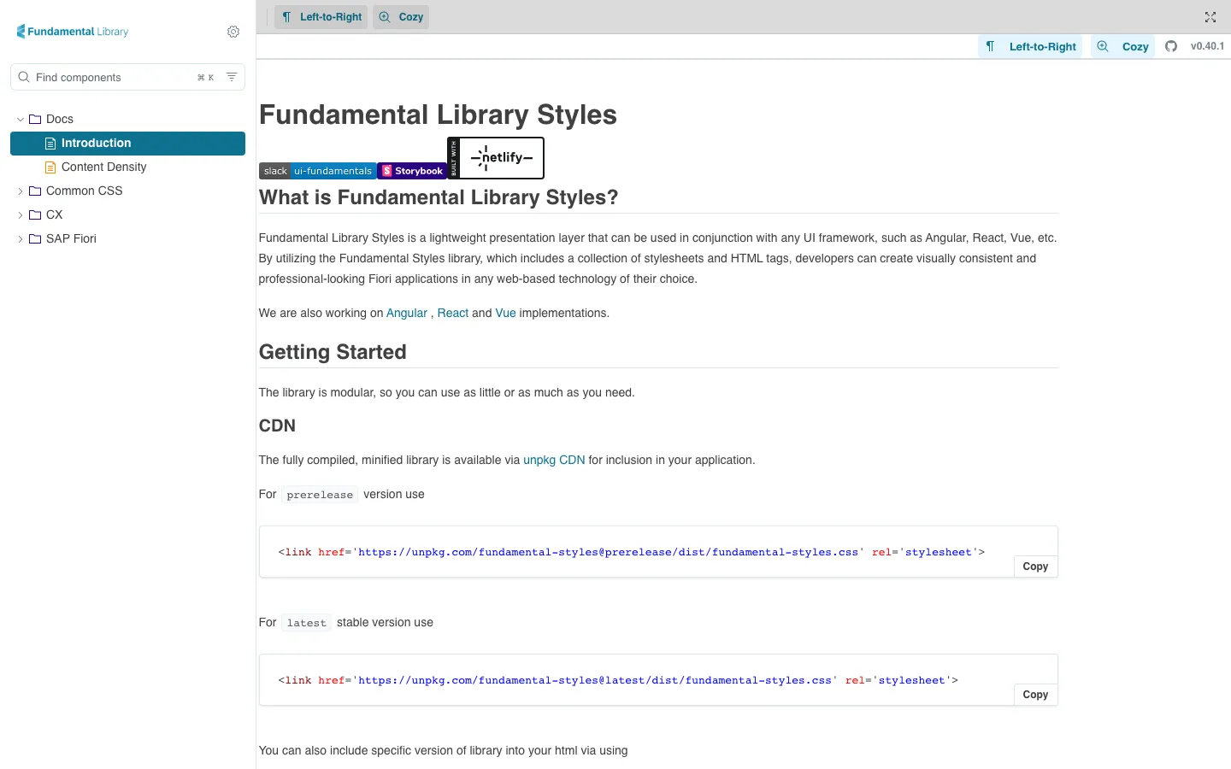Follow the Vue link

(506, 314)
